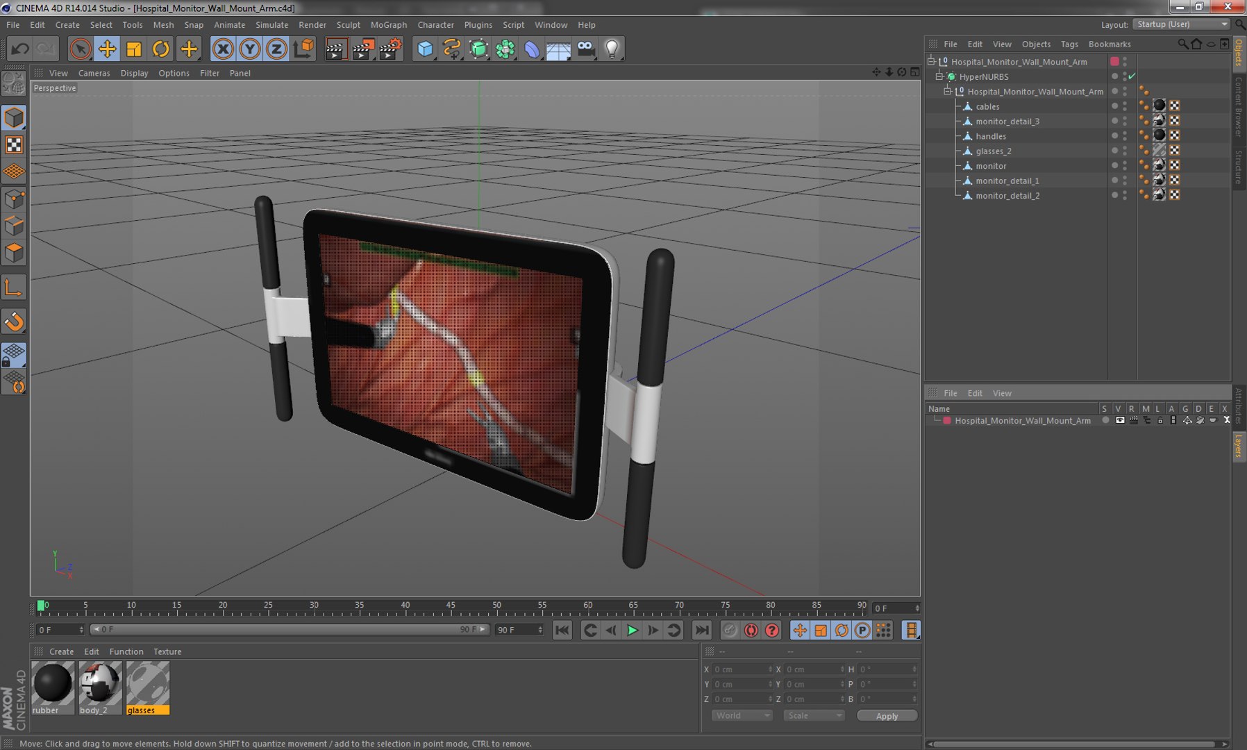Click Make Editable icon in left palette
This screenshot has width=1247, height=750.
click(14, 83)
